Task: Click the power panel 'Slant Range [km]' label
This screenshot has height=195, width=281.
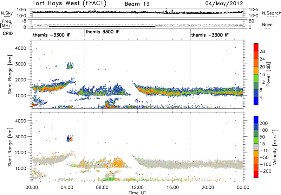Action: (10, 74)
